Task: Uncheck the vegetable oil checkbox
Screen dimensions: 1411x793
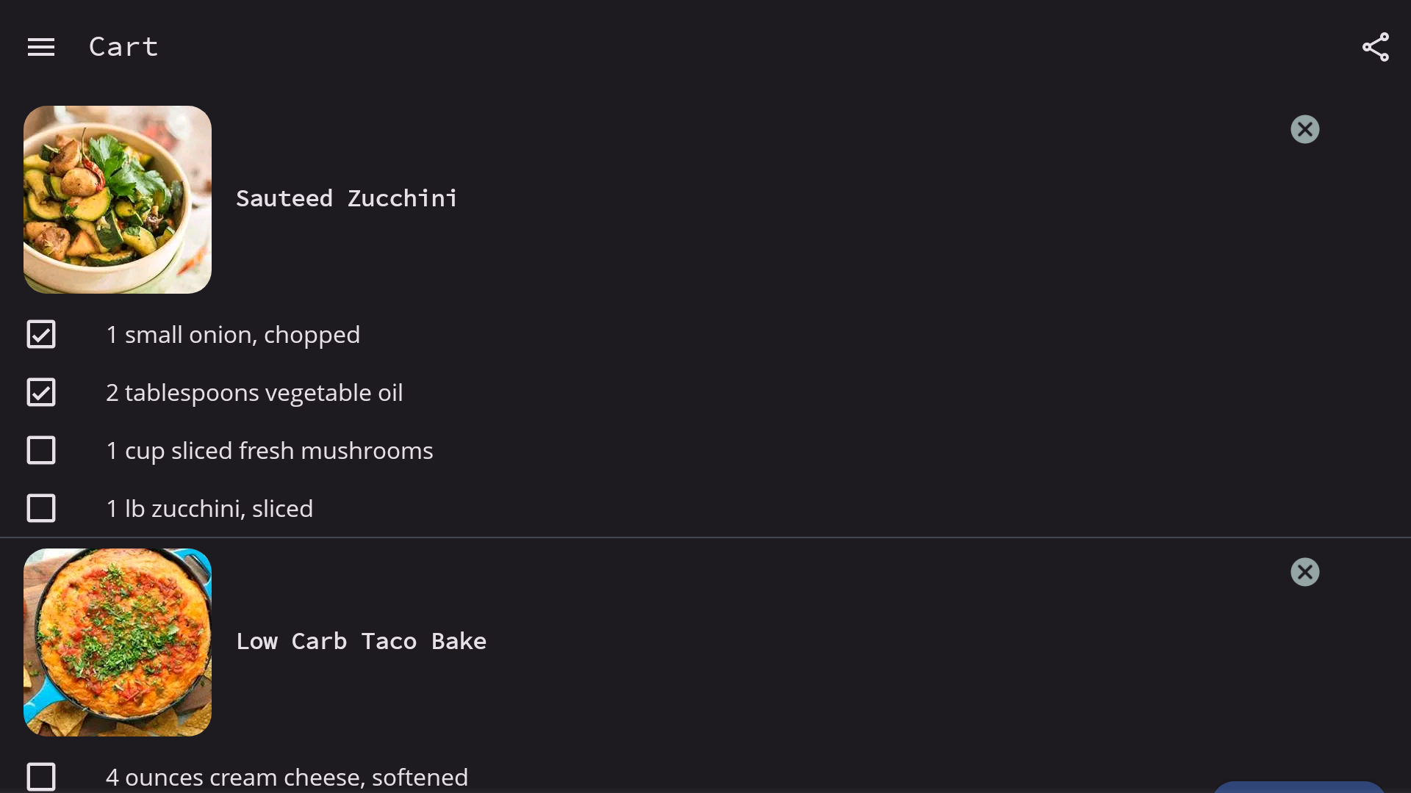Action: pos(41,393)
